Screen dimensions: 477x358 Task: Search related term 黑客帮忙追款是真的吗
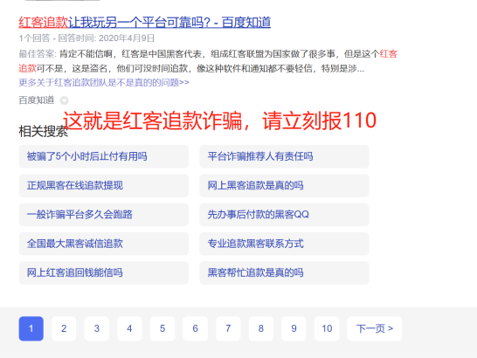click(284, 272)
